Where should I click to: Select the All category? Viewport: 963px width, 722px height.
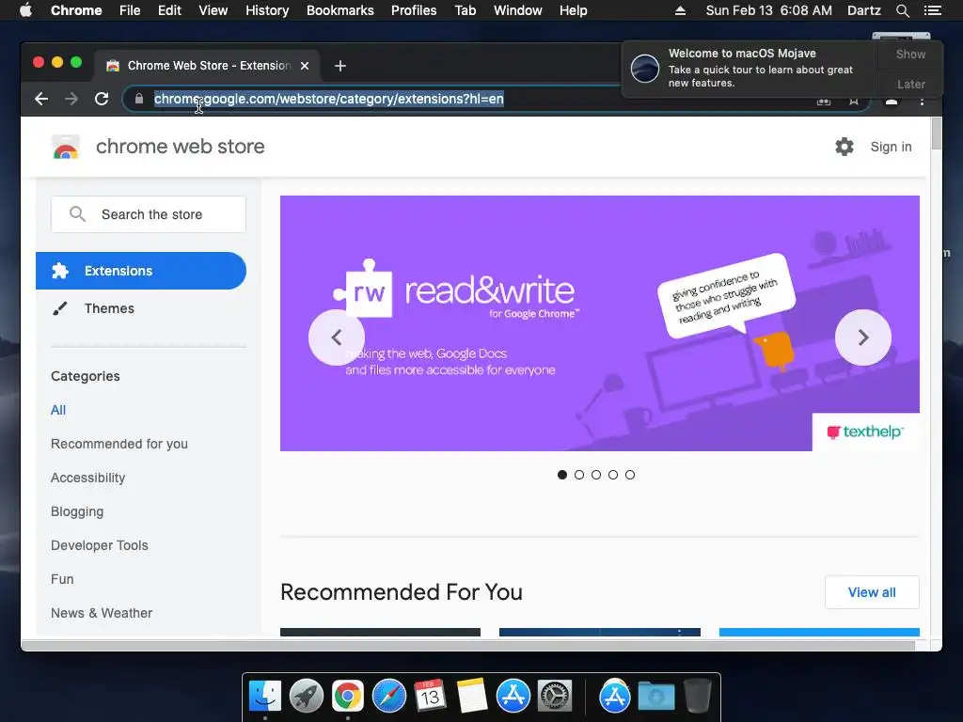tap(58, 410)
